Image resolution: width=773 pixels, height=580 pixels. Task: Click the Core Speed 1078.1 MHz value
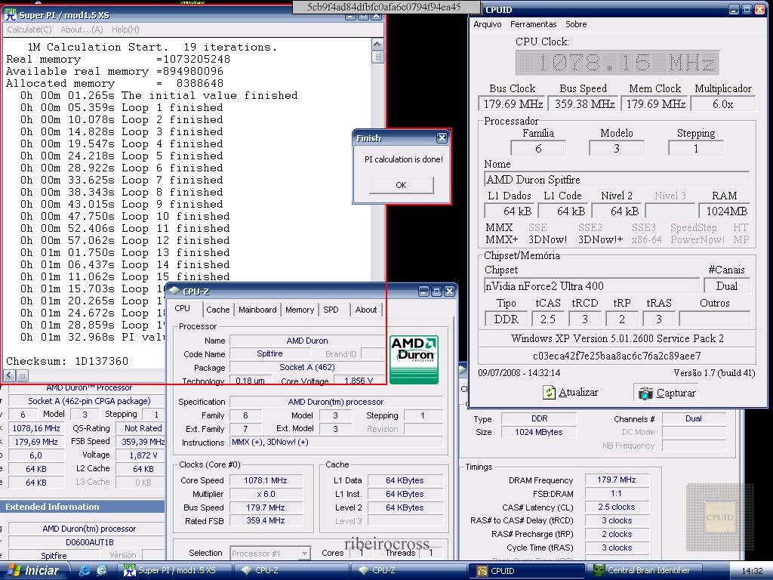[266, 480]
